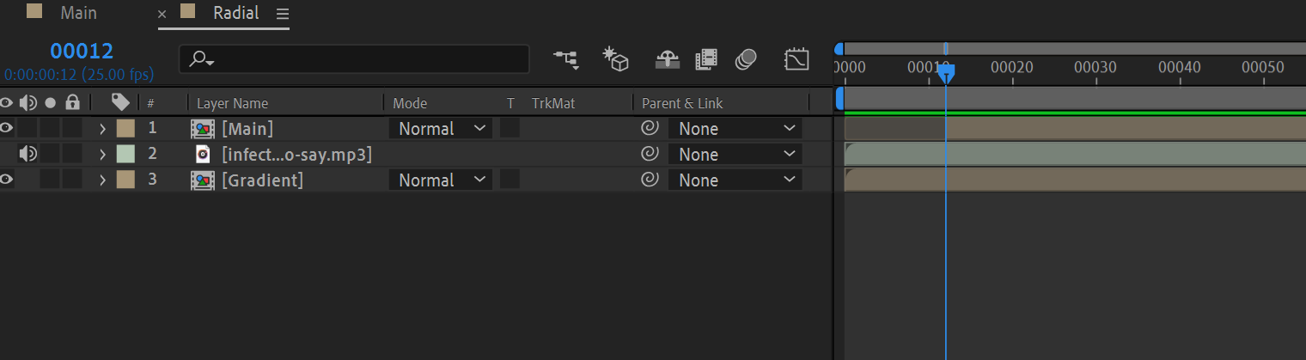Toggle the Draft 3D icon
The image size is (1306, 360).
[615, 58]
